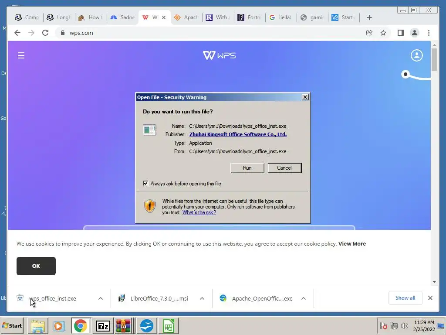Viewport: 446px width, 335px height.
Task: Click the page scrollbar up arrow
Action: [434, 45]
